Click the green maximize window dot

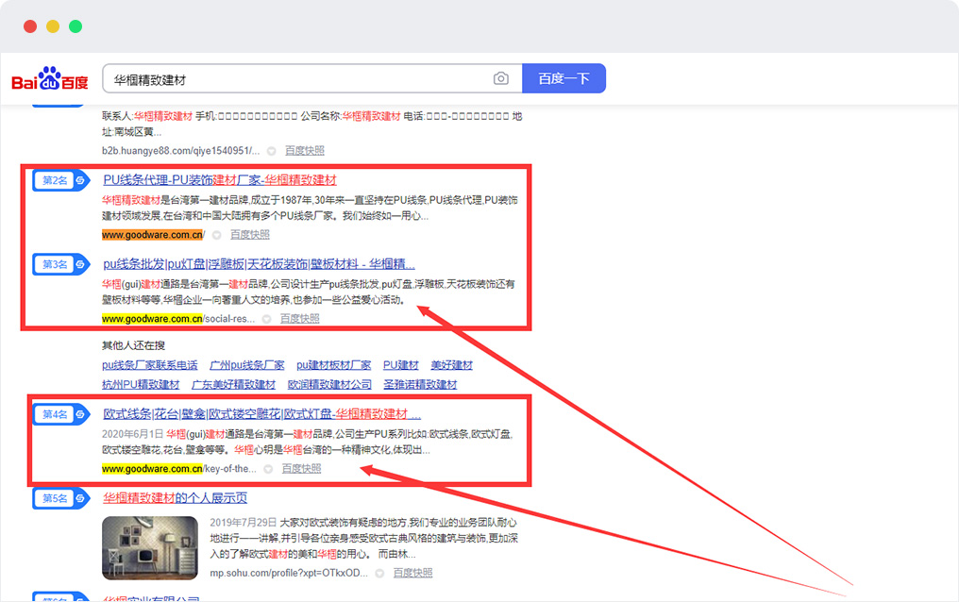pyautogui.click(x=76, y=26)
